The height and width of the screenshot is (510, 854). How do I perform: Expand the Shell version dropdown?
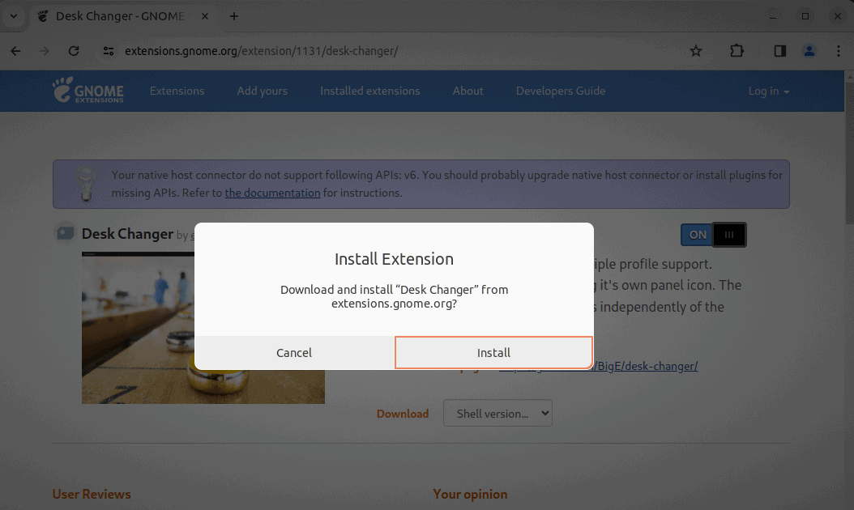coord(497,413)
